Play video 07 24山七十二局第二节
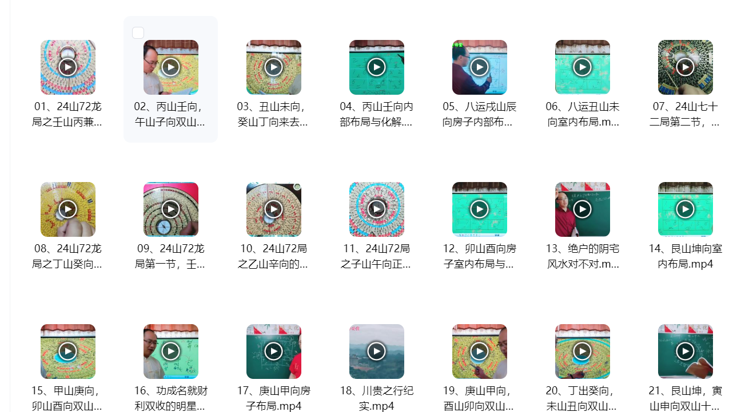 tap(686, 67)
